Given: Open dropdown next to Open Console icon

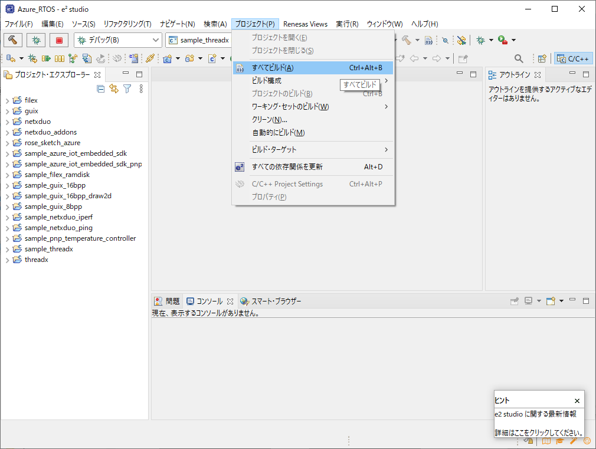Looking at the screenshot, I should point(561,301).
